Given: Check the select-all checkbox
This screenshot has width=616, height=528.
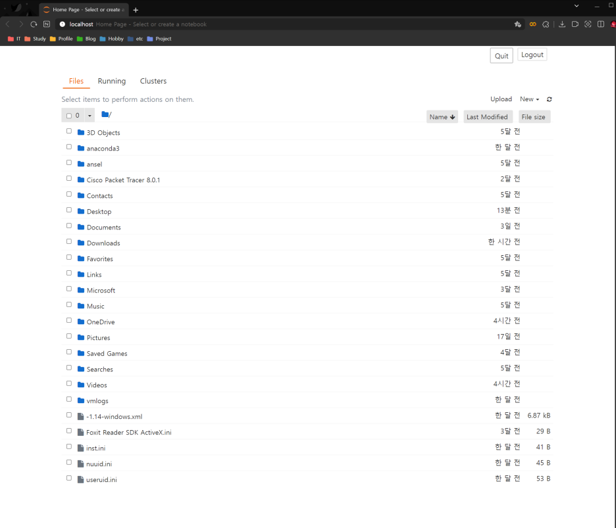Looking at the screenshot, I should [x=69, y=116].
